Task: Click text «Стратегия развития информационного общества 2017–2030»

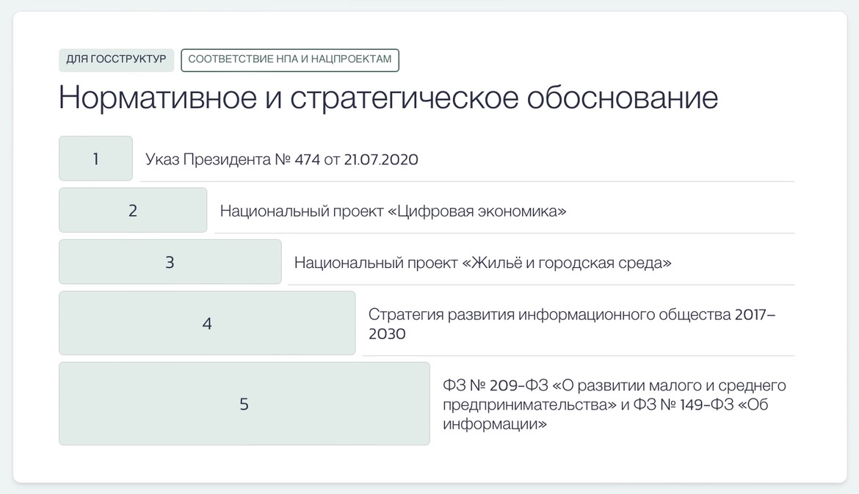Action: coord(572,324)
